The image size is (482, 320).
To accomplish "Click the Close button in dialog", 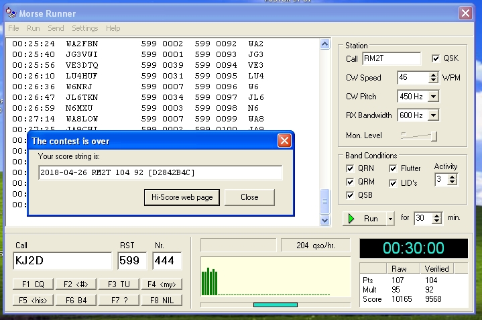I will (x=249, y=197).
